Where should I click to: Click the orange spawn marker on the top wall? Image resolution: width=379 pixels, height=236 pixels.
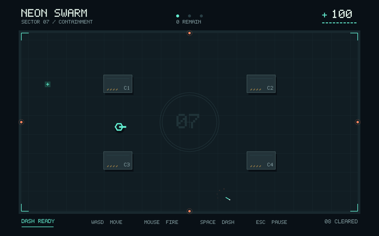(189, 33)
